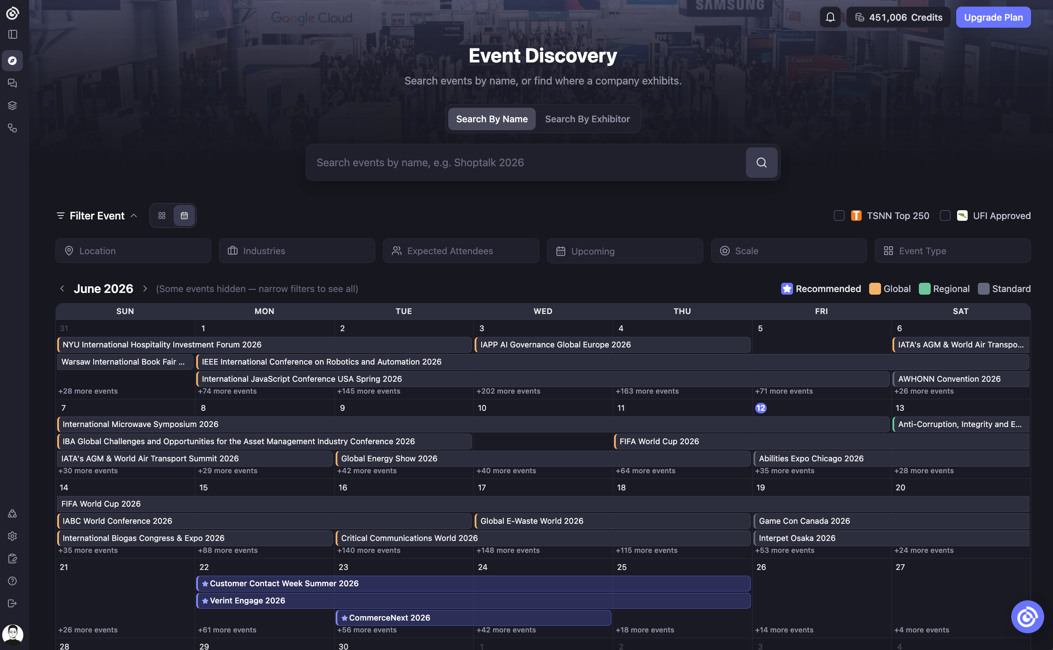
Task: Open the 451,006 Credits button
Action: pyautogui.click(x=898, y=17)
